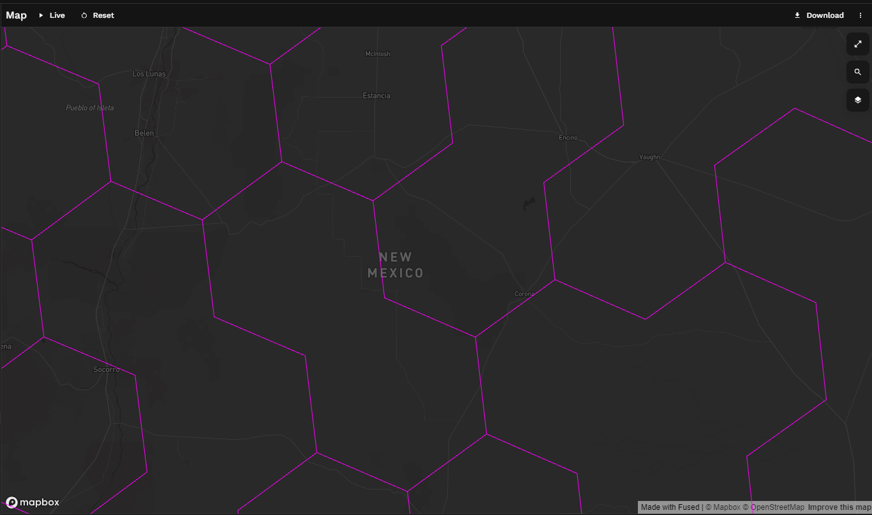Open the map search tool
The image size is (872, 515).
[x=858, y=72]
